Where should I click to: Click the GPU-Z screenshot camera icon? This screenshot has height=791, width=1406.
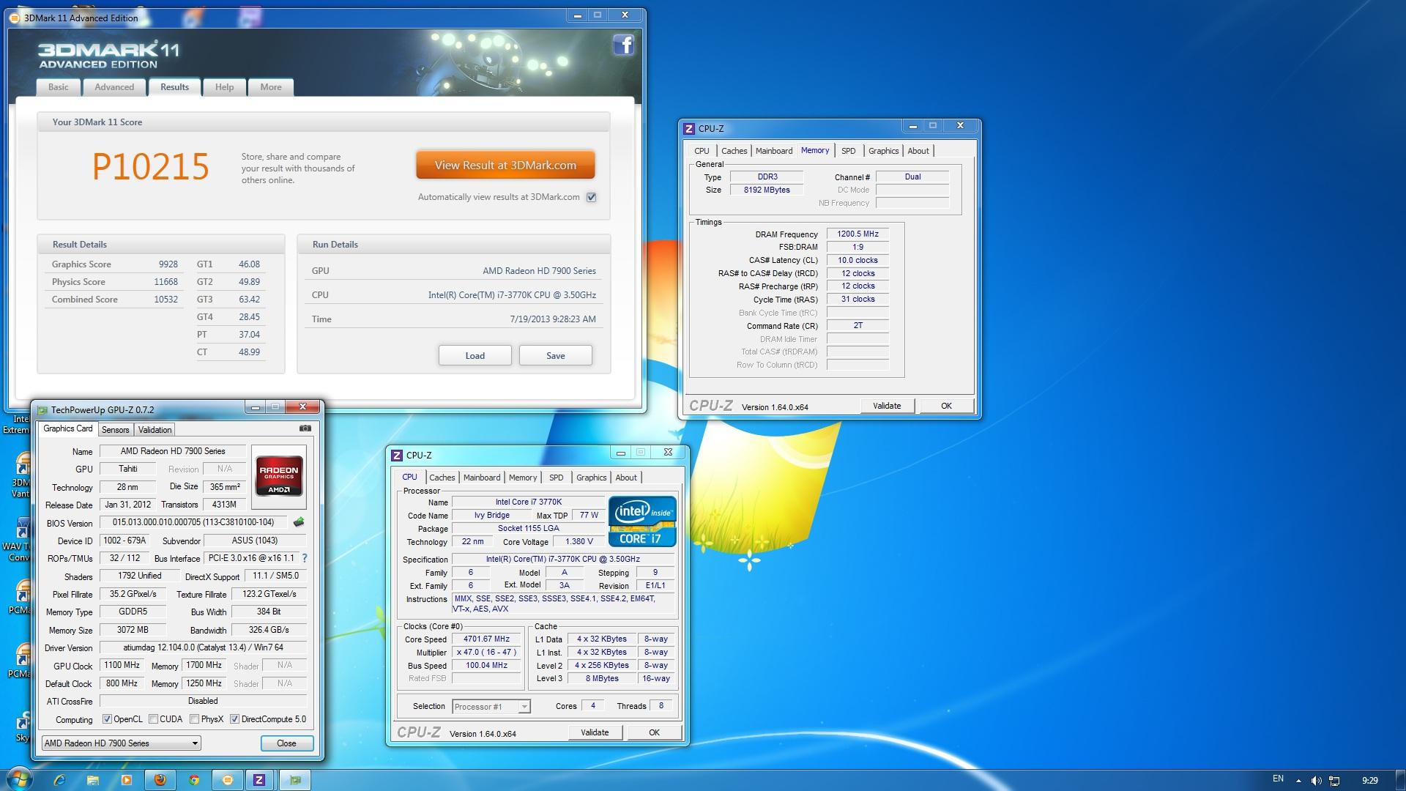pyautogui.click(x=305, y=428)
